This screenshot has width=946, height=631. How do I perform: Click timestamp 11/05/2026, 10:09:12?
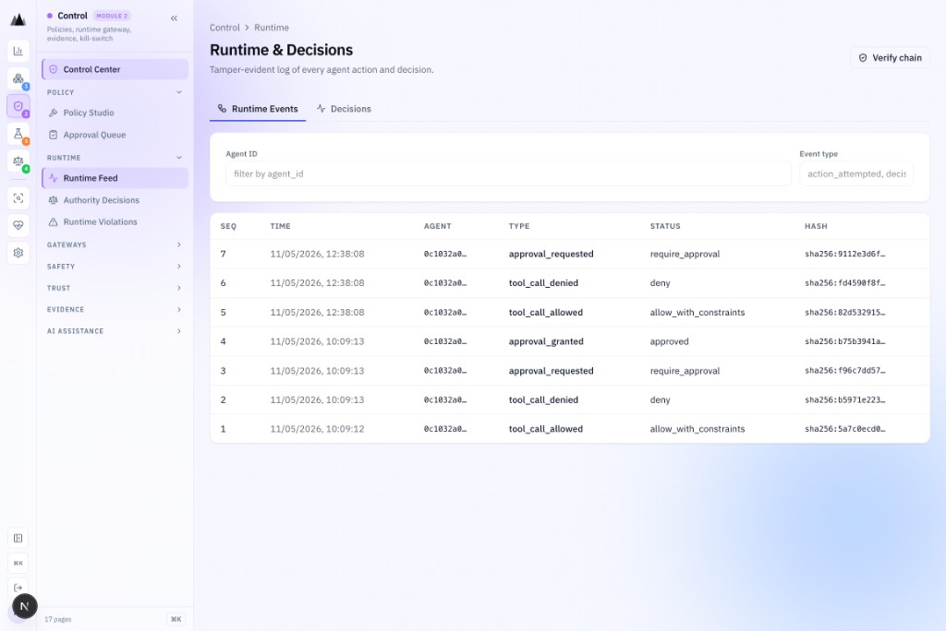coord(318,429)
